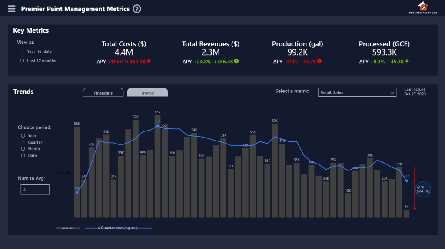Click the Num to Avg input box
The image size is (445, 249).
(x=35, y=189)
